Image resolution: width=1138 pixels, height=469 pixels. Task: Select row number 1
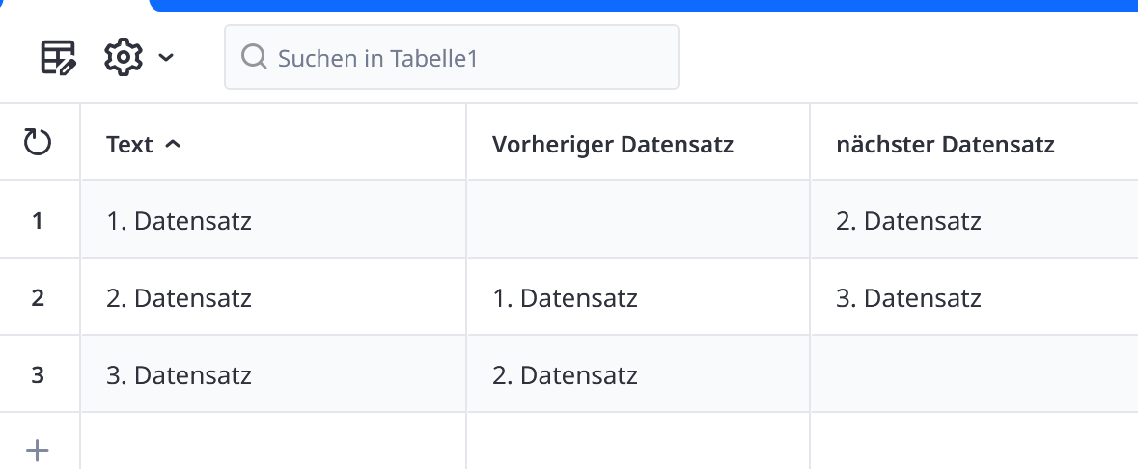click(x=38, y=221)
